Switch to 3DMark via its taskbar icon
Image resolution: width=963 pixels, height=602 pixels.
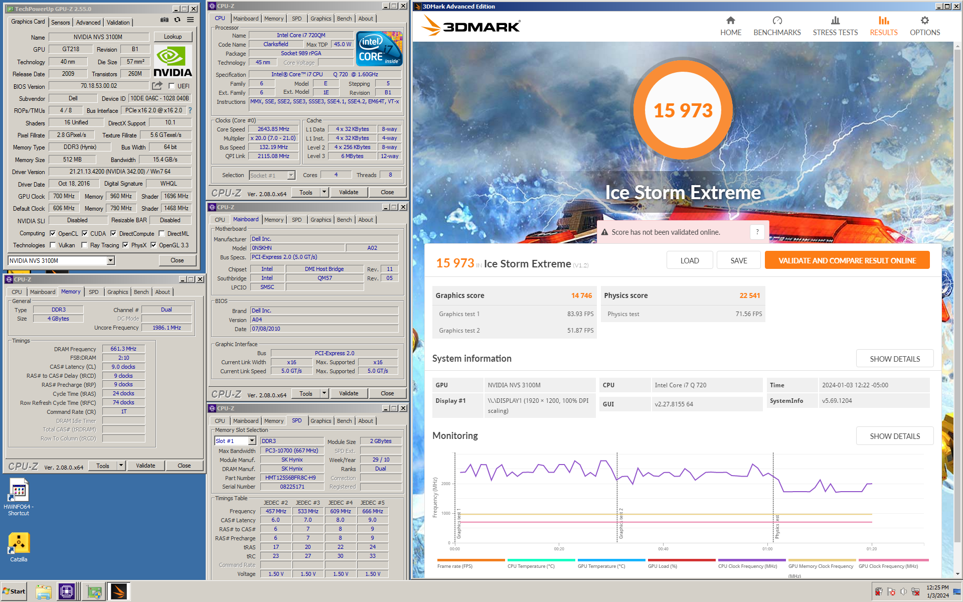[x=119, y=591]
